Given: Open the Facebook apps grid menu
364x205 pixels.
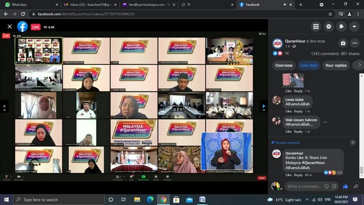Looking at the screenshot, I should tap(316, 27).
